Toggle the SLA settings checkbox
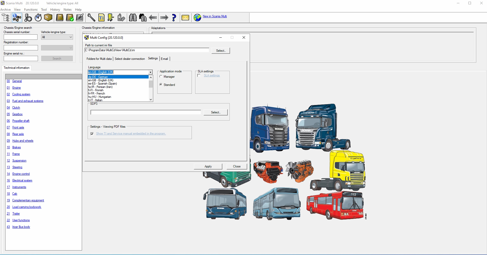The height and width of the screenshot is (255, 487). (199, 76)
